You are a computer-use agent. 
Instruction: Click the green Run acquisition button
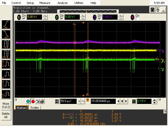(28, 101)
